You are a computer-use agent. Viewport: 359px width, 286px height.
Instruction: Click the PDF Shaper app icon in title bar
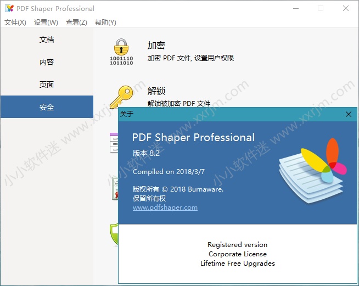tap(9, 8)
